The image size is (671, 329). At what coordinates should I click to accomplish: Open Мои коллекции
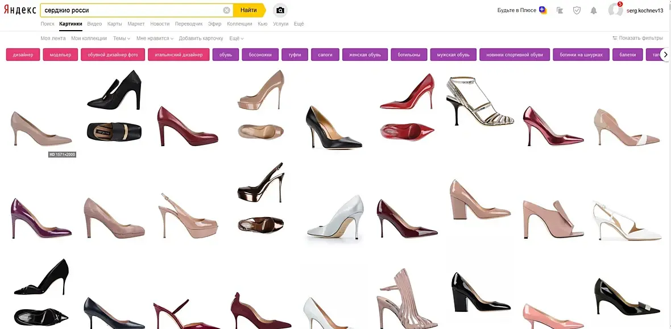point(89,38)
